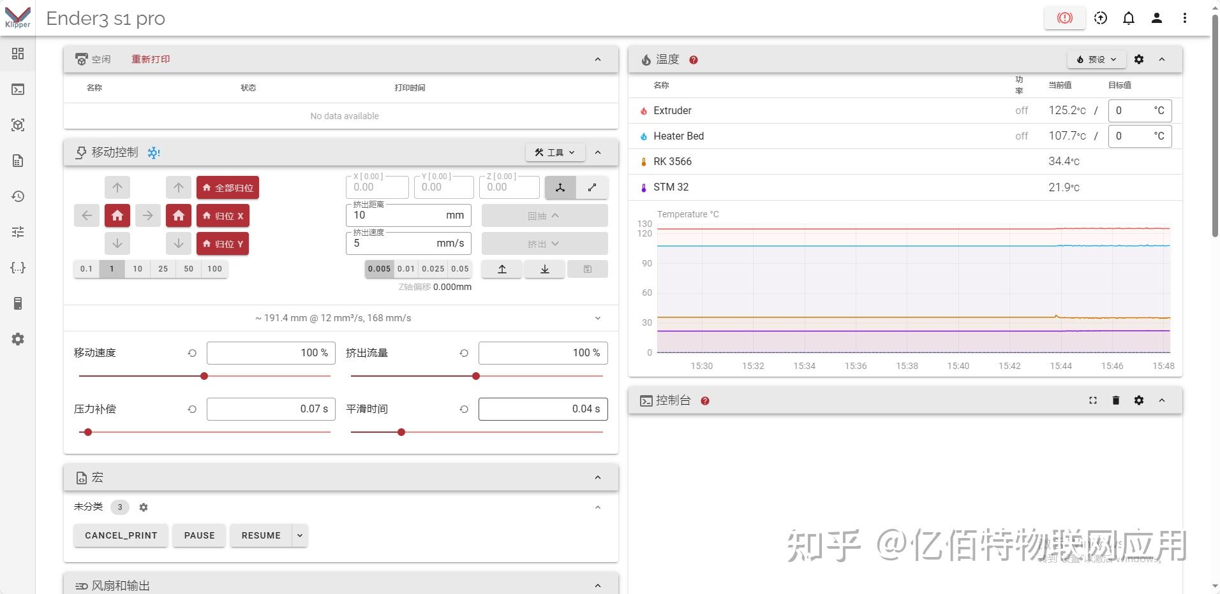Collapse the 宏 macros panel
The width and height of the screenshot is (1220, 594).
point(597,477)
